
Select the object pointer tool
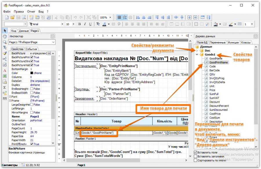[x=5, y=31]
